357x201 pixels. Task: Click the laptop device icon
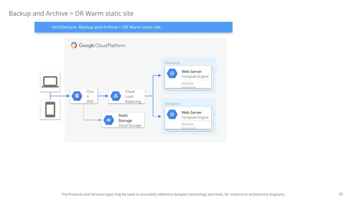tap(50, 82)
